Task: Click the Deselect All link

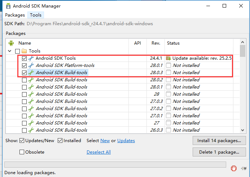Action: [x=99, y=152]
